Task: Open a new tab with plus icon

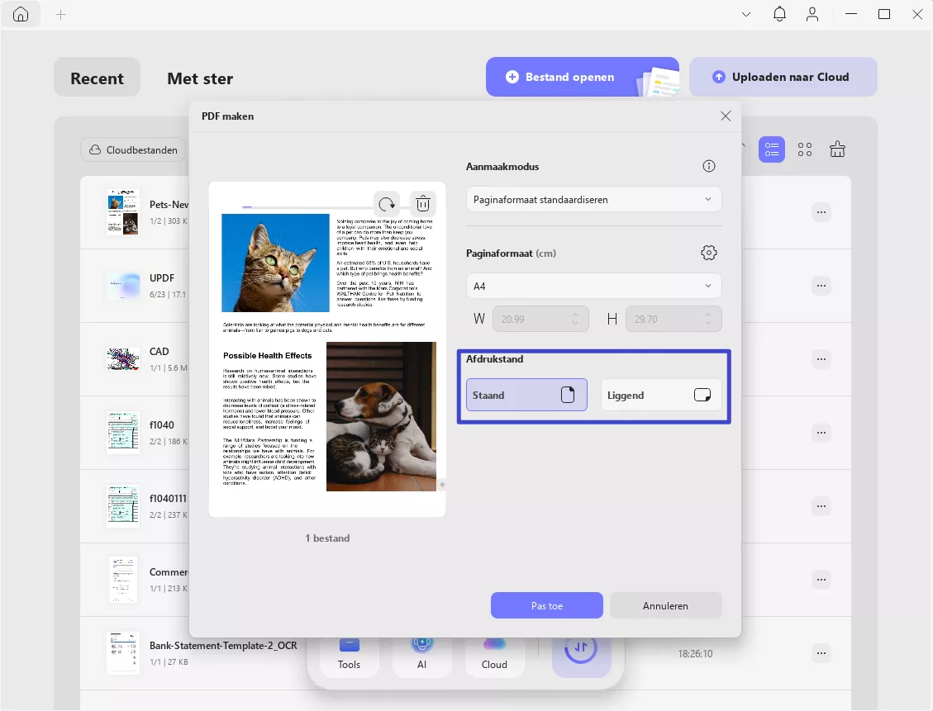Action: click(x=60, y=14)
